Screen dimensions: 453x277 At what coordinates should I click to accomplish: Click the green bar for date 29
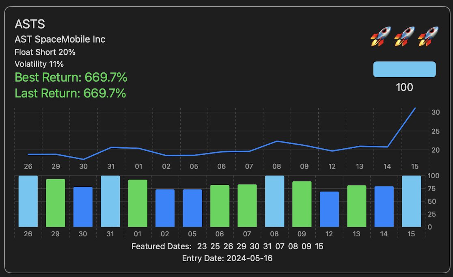tap(56, 203)
